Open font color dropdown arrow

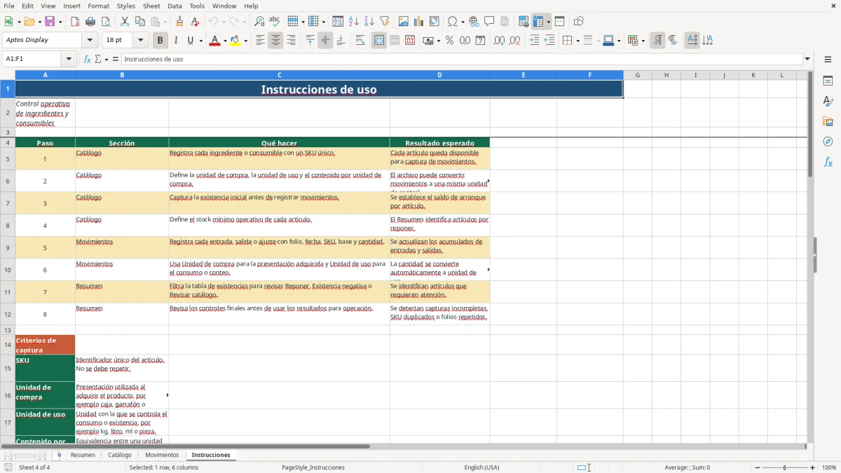click(x=225, y=41)
